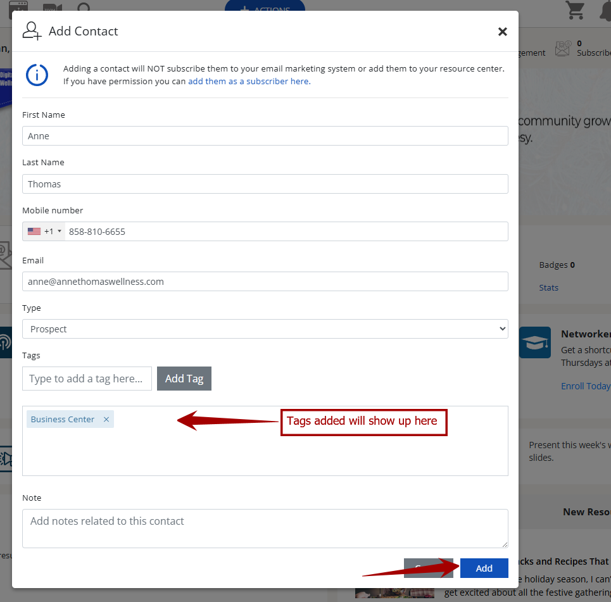Click in the Note text area
This screenshot has width=611, height=602.
265,528
